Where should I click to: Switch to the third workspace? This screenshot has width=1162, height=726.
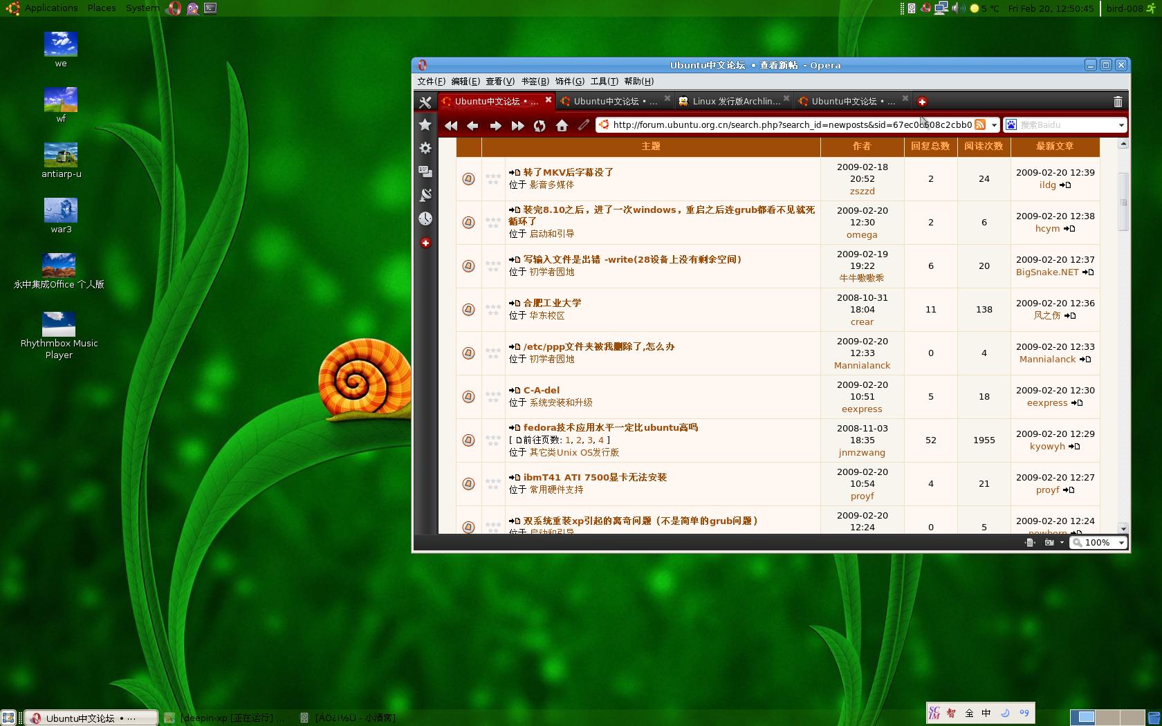tap(1132, 718)
